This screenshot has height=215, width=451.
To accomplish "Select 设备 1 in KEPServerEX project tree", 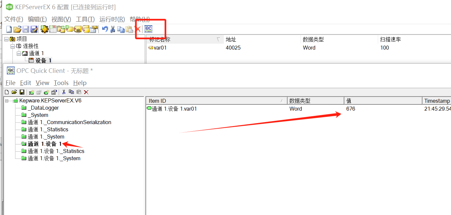I will [43, 60].
